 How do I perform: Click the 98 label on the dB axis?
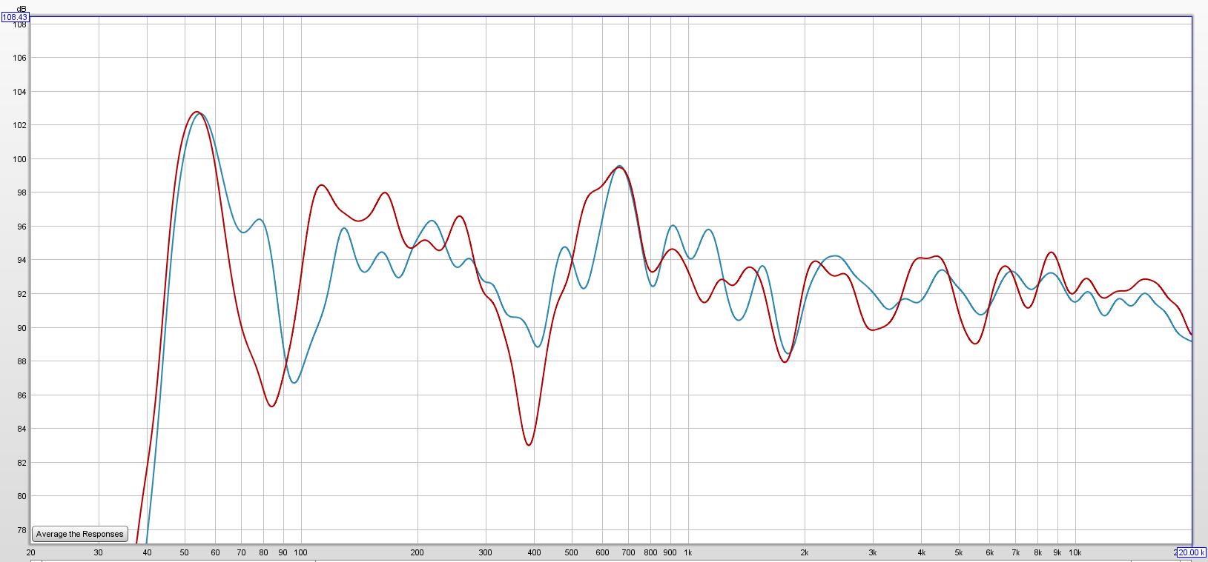[x=22, y=193]
